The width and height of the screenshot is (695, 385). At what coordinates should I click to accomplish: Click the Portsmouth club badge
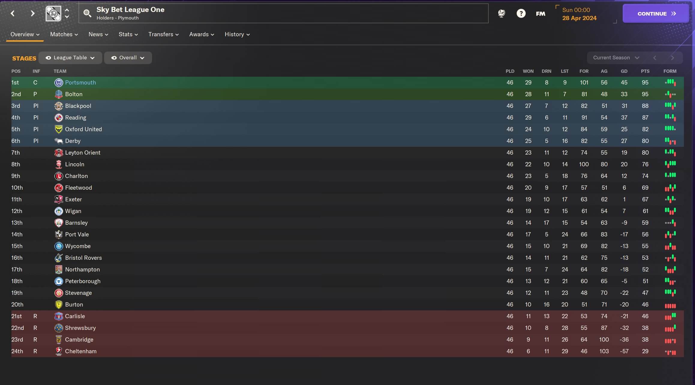(x=58, y=83)
